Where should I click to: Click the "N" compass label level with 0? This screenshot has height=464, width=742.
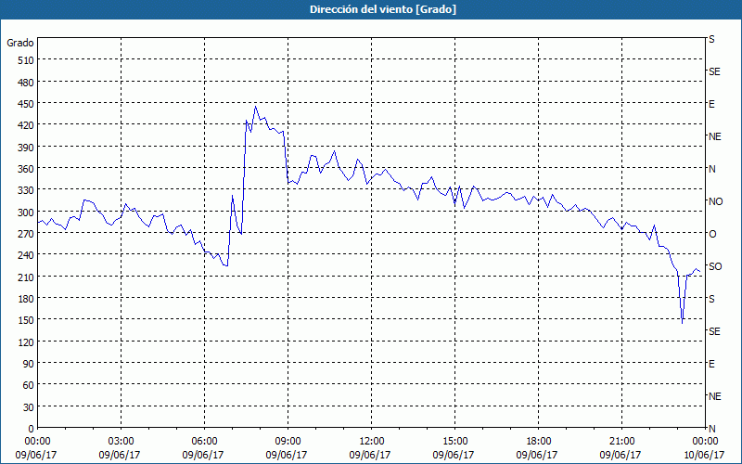pos(711,429)
